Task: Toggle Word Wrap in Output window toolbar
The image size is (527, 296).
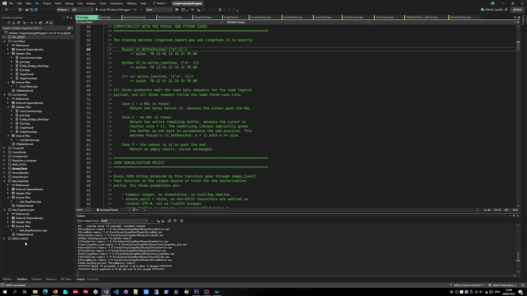Action: [175, 221]
